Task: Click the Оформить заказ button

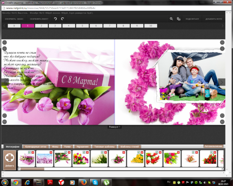Action: (x=14, y=19)
